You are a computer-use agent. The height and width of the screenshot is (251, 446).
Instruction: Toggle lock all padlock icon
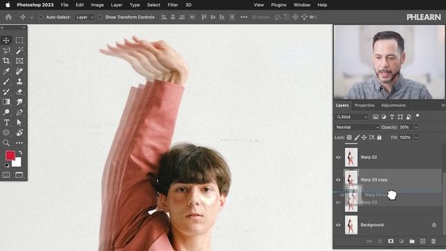click(379, 137)
